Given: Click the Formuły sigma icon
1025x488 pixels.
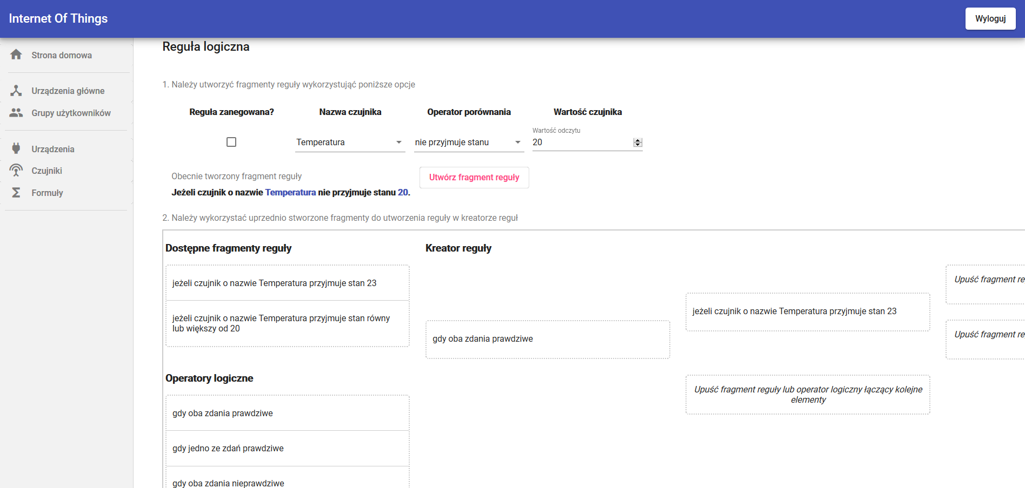Looking at the screenshot, I should coord(16,193).
